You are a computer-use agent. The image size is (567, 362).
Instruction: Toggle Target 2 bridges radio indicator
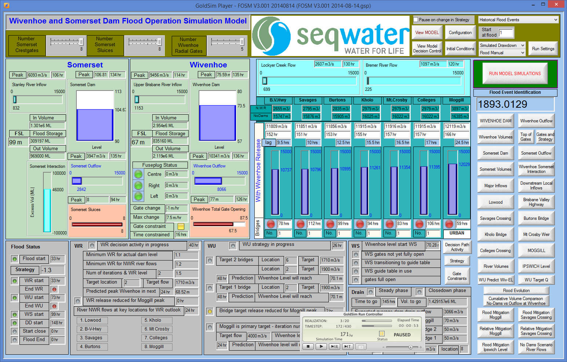pos(210,261)
